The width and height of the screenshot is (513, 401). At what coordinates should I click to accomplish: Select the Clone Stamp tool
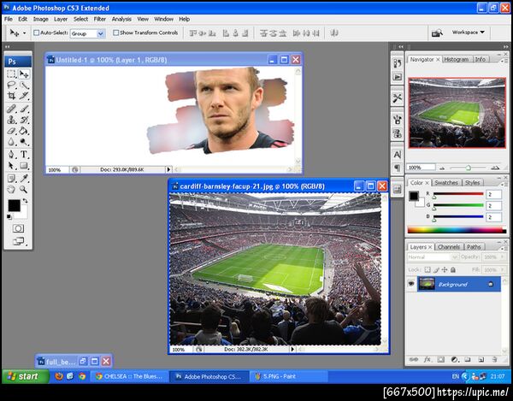click(x=12, y=120)
